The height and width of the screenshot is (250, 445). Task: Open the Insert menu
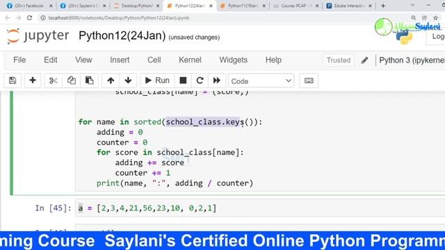point(120,60)
